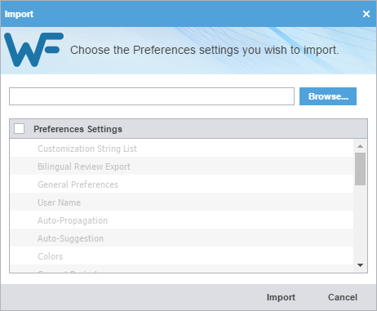This screenshot has height=311, width=377.
Task: Select the Auto-Propagation setting
Action: click(x=182, y=220)
